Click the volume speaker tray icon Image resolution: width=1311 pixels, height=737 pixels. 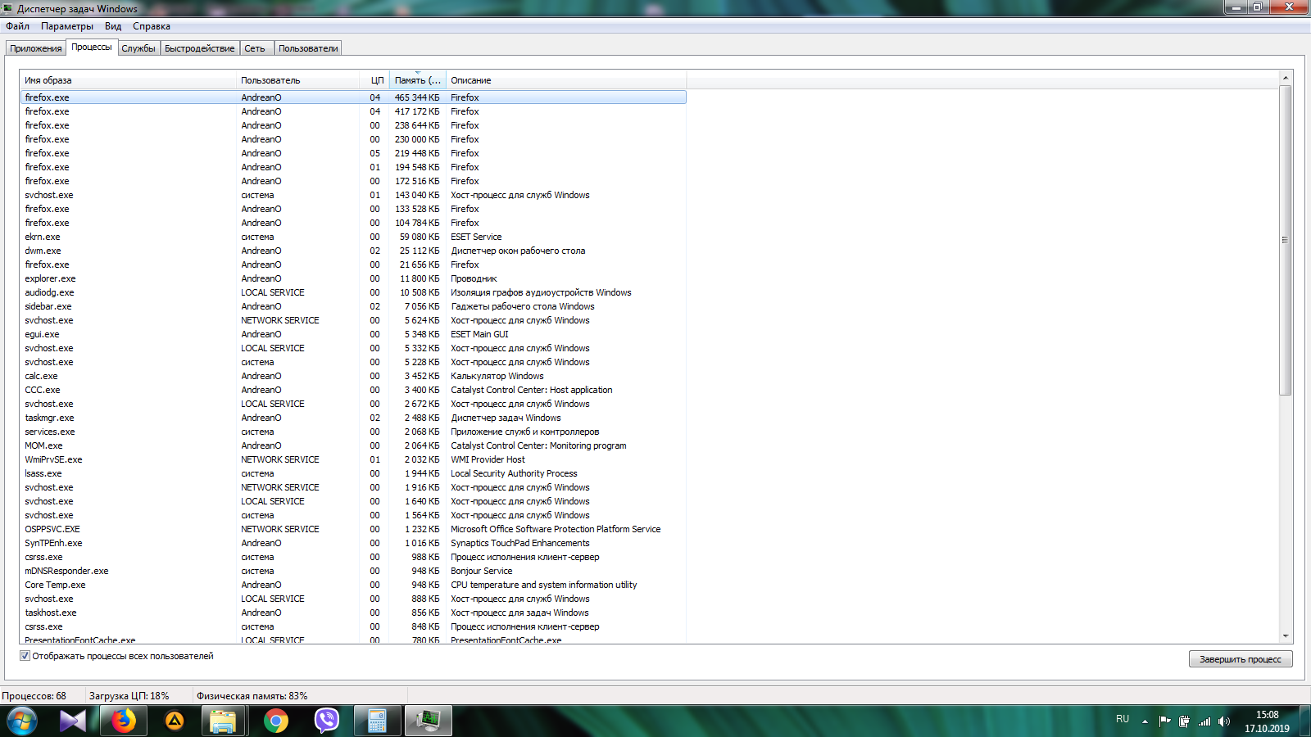pos(1224,721)
